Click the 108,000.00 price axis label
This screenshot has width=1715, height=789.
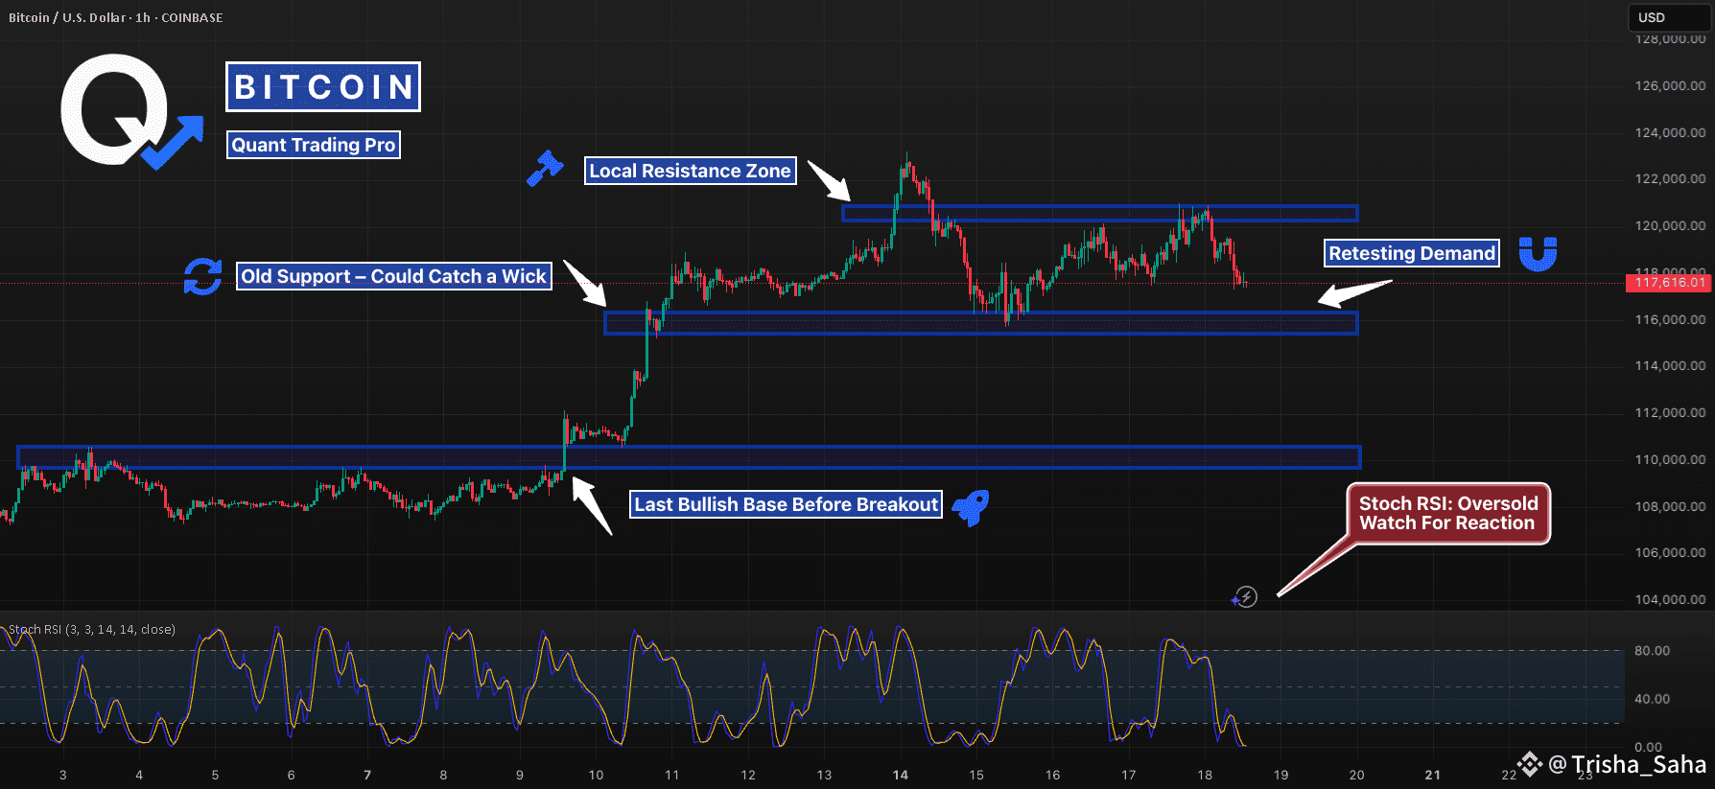click(x=1670, y=506)
